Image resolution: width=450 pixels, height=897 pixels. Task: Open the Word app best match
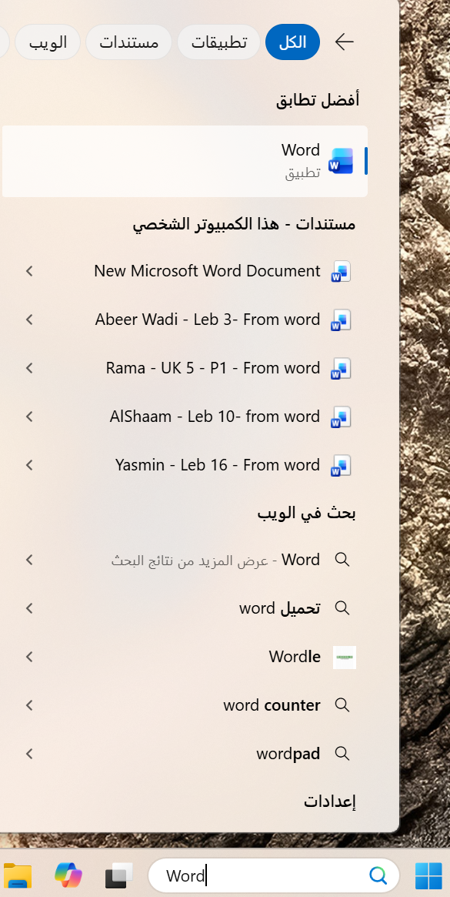tap(185, 162)
